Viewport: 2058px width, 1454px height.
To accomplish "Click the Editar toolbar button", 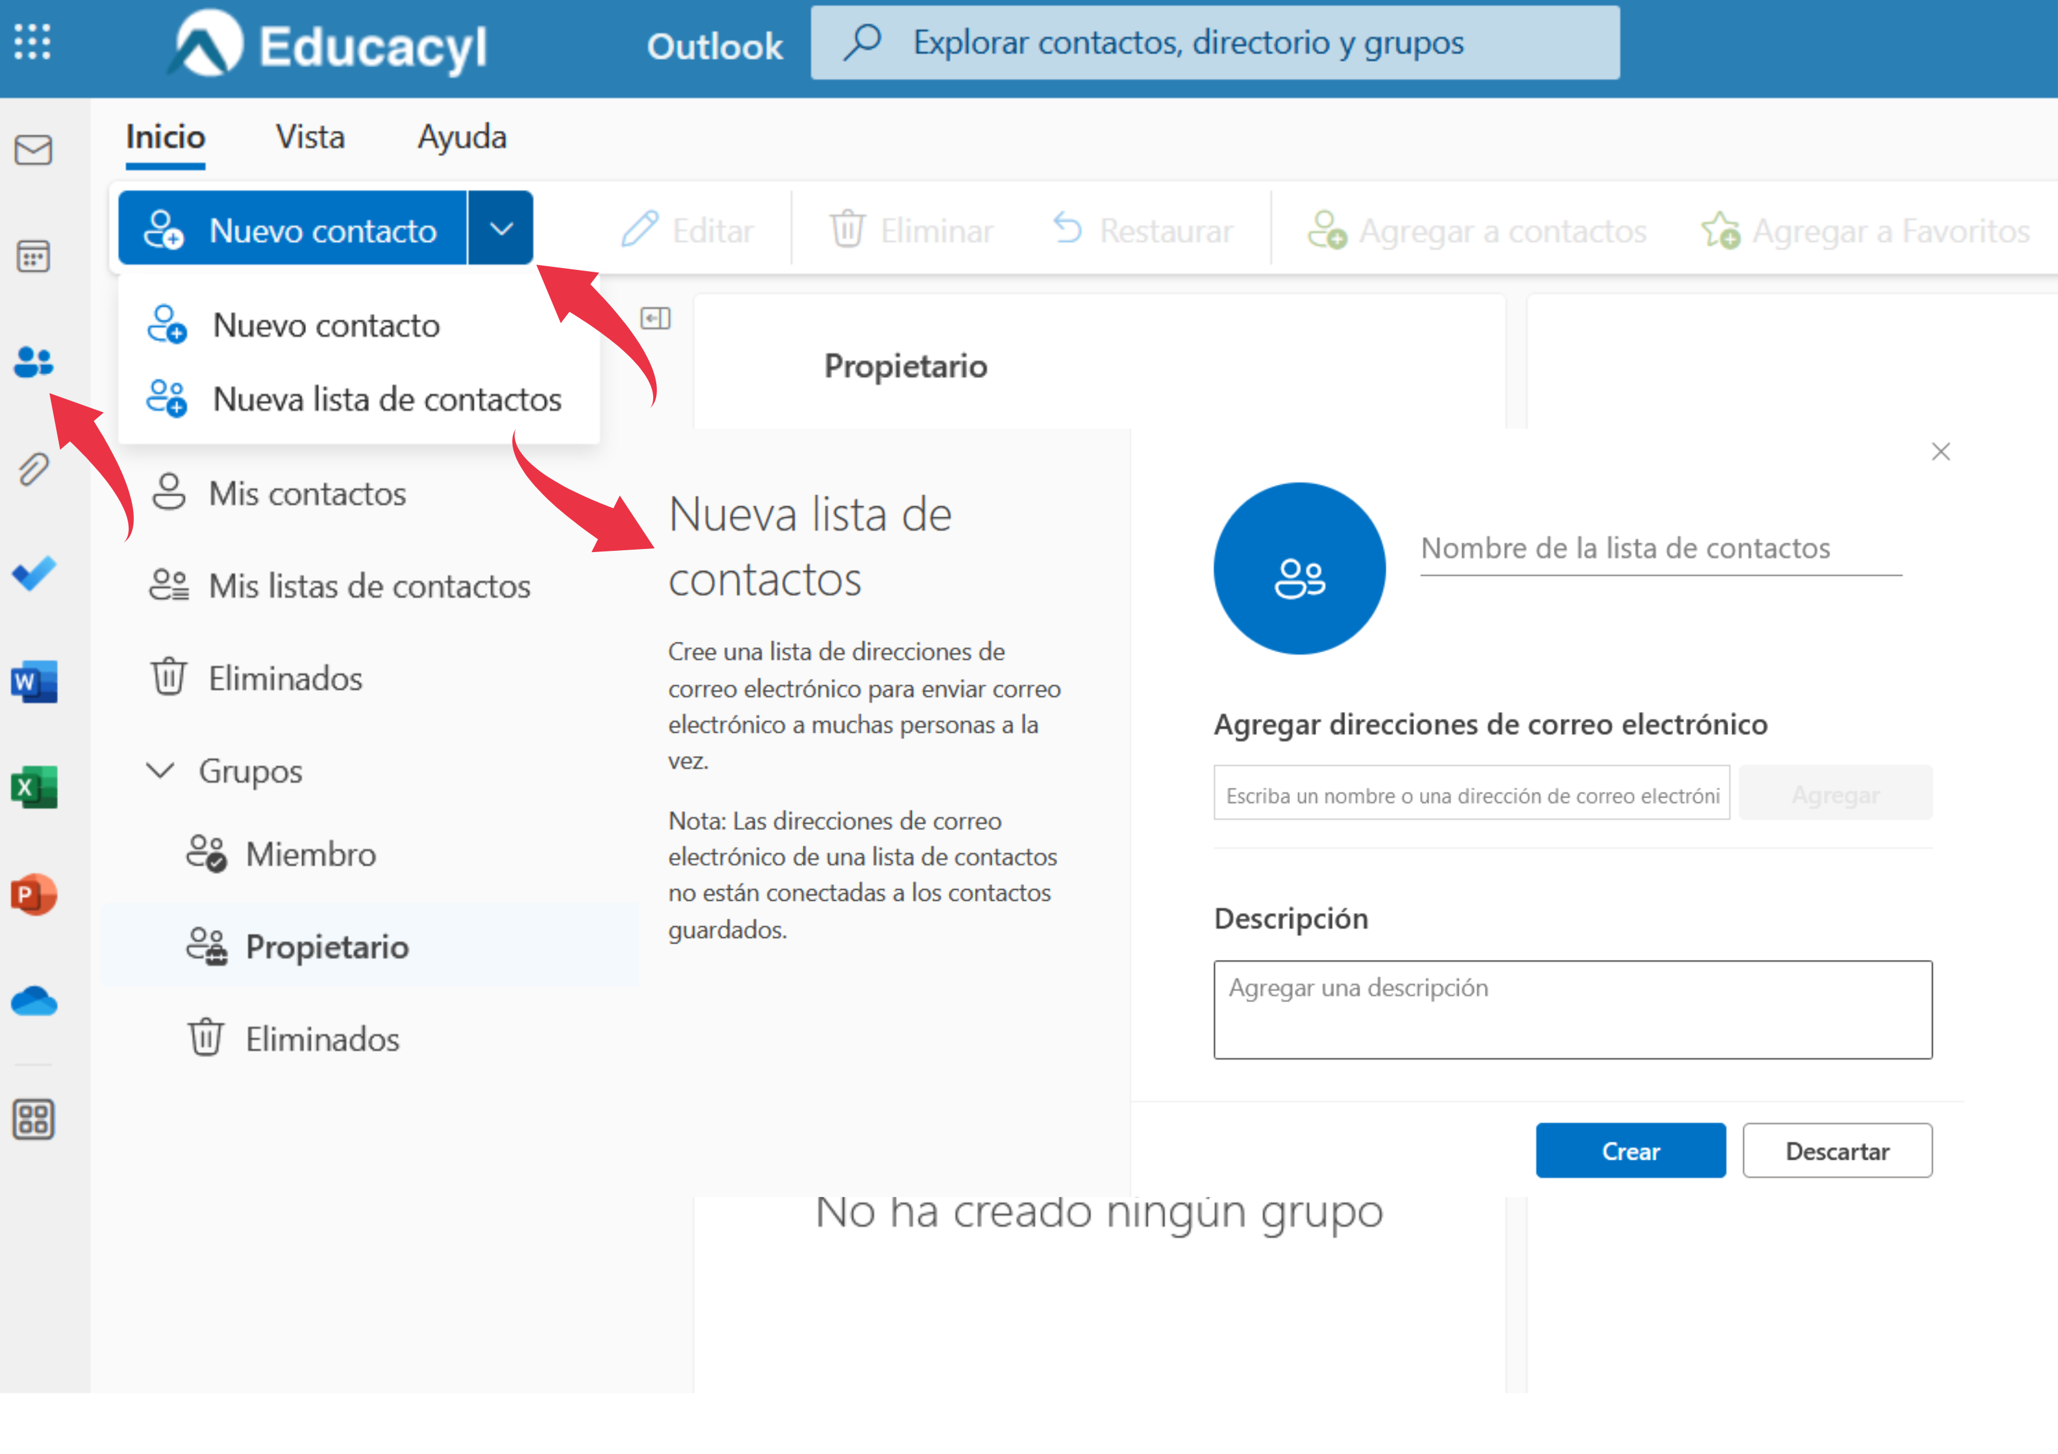I will tap(687, 230).
